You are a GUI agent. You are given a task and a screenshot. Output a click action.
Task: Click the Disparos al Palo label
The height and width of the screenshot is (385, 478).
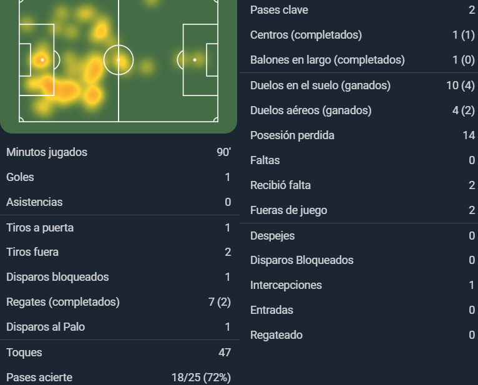pyautogui.click(x=46, y=327)
